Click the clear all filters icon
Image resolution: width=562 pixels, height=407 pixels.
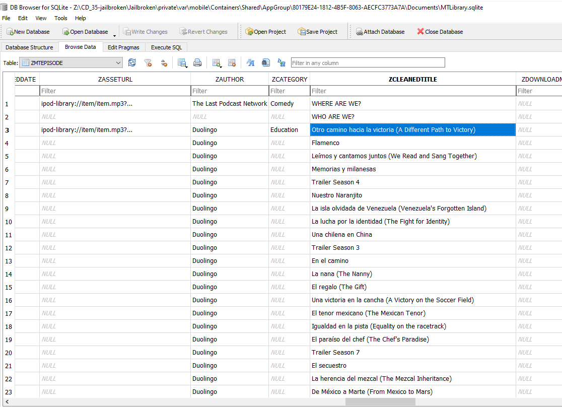pyautogui.click(x=148, y=63)
